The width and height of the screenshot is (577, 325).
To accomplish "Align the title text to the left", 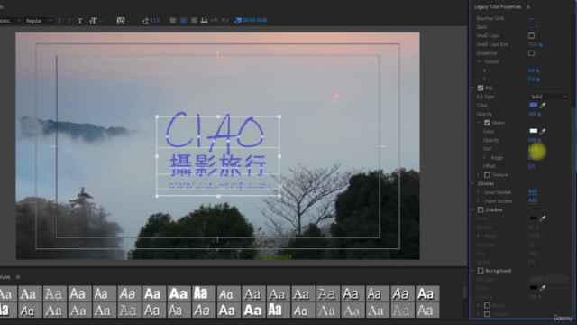I will click(172, 20).
